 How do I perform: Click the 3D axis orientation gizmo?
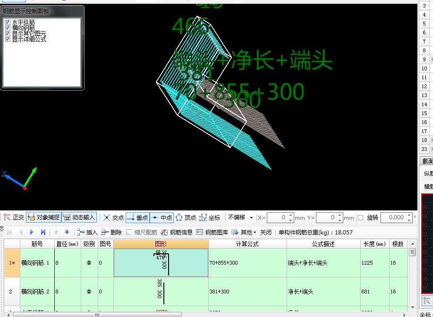pos(19,178)
